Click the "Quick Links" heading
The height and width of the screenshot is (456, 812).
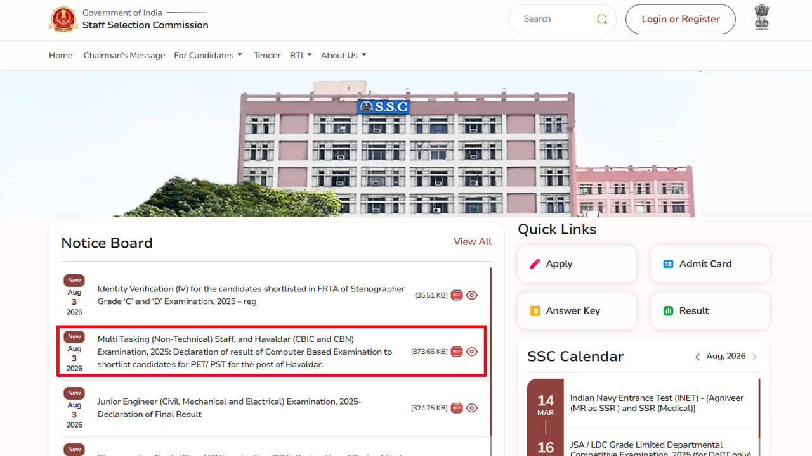click(x=557, y=229)
